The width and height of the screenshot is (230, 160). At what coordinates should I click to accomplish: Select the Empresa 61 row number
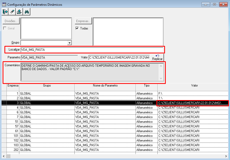[13, 131]
